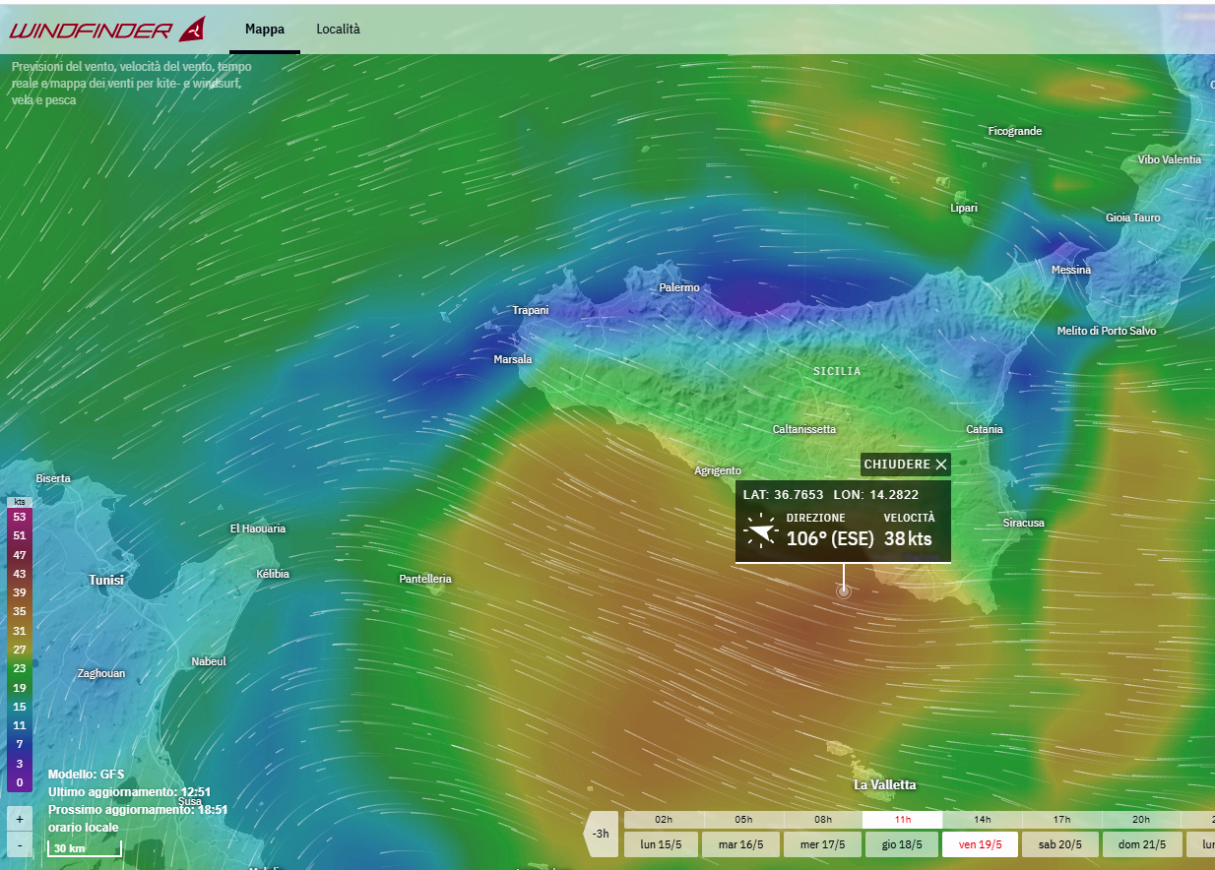
Task: Click the 106° (ESE) direction value
Action: [830, 538]
